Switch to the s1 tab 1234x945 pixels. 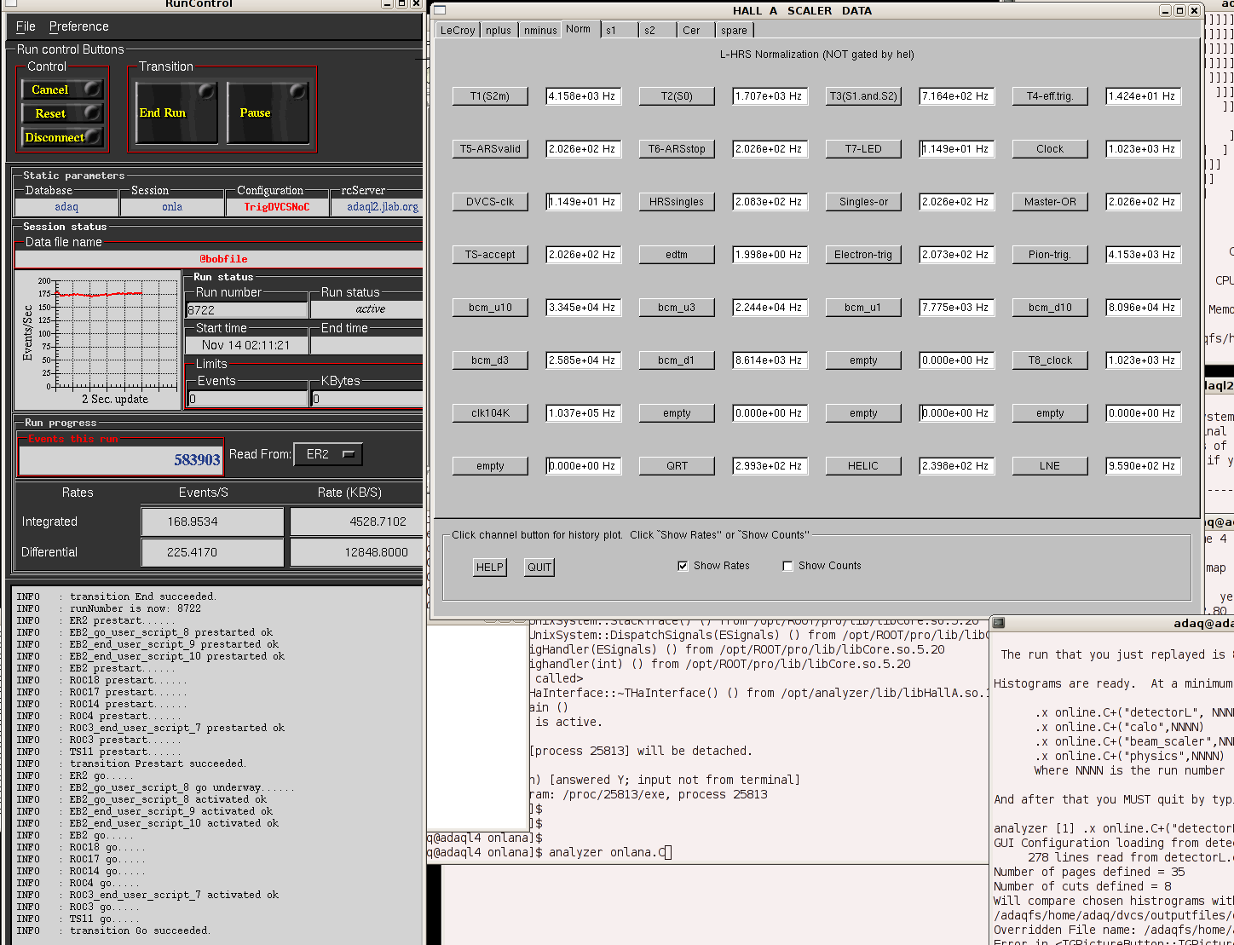coord(620,30)
